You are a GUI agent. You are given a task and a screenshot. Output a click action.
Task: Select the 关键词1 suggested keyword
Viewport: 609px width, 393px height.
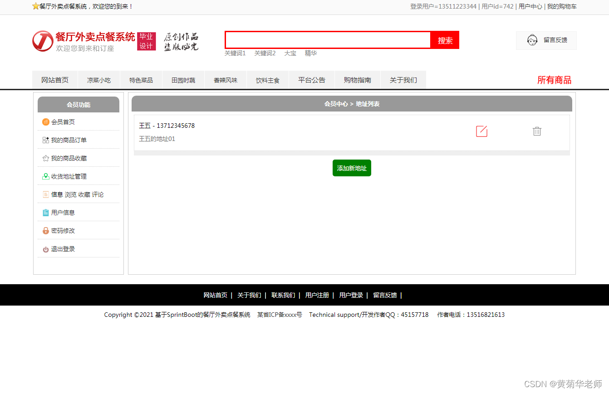pos(236,53)
